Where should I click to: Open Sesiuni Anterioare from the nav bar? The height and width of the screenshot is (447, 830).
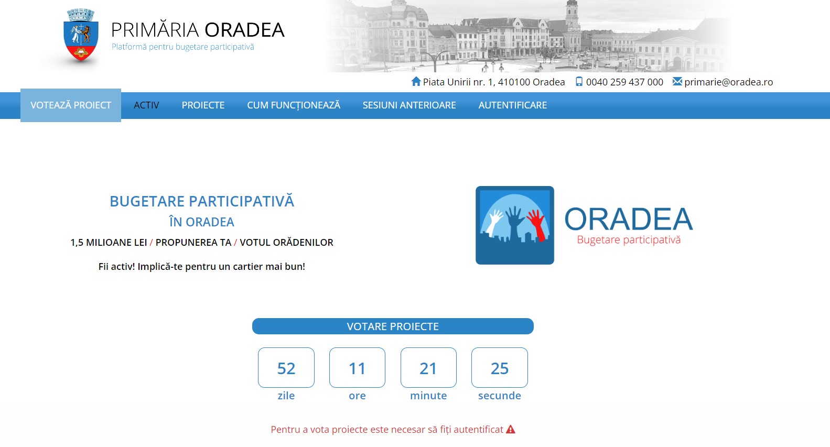[x=409, y=105]
